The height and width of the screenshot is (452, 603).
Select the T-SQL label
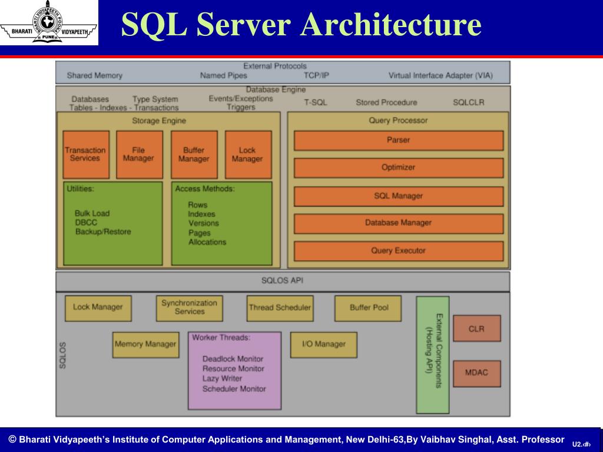316,102
